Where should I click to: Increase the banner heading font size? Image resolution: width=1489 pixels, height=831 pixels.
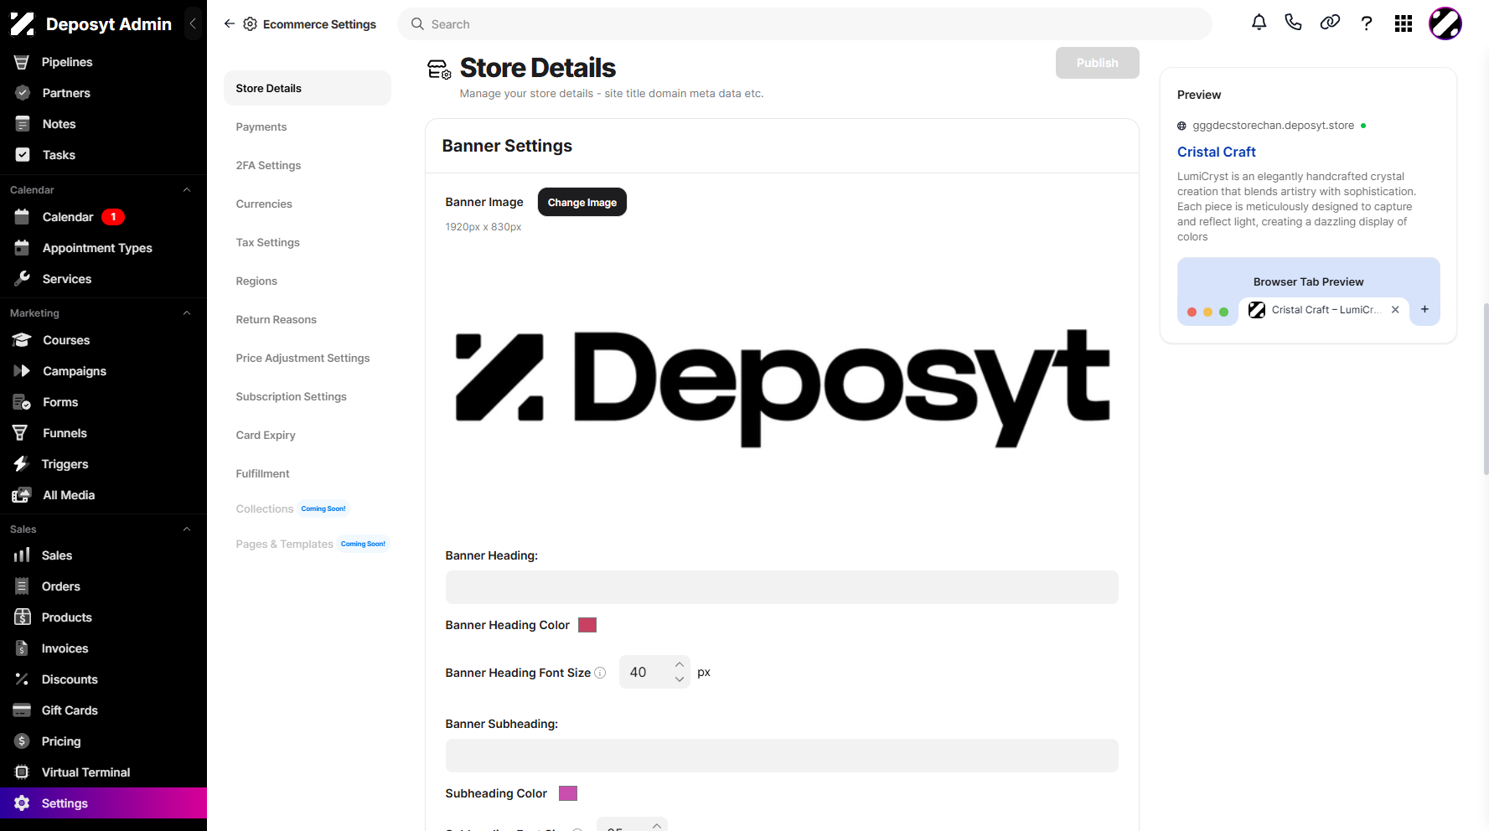(680, 665)
